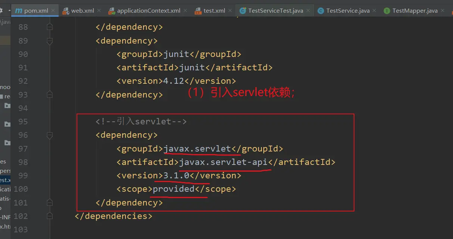Close the pom.xml tab
The image size is (453, 239).
point(53,11)
